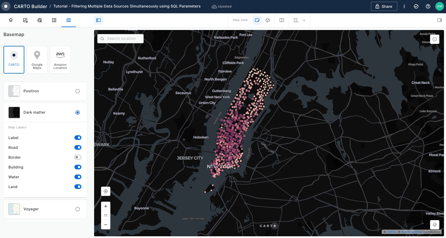446x238 pixels.
Task: Click the JERSEY CITY map label
Action: pos(190,158)
